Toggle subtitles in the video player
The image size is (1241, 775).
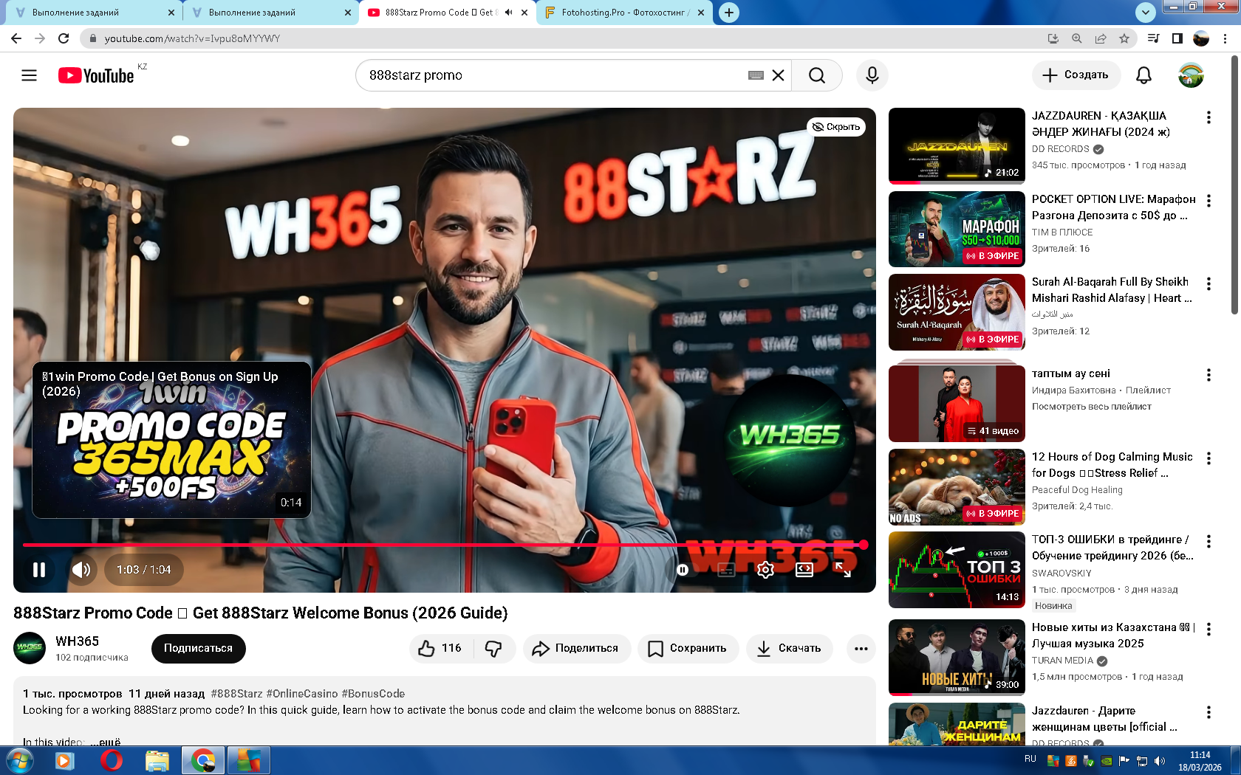tap(726, 570)
